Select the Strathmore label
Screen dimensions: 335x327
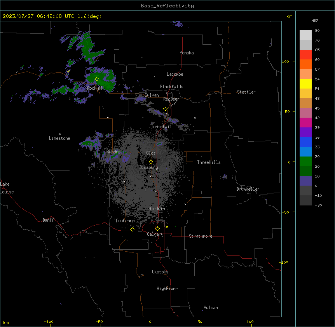[201, 236]
